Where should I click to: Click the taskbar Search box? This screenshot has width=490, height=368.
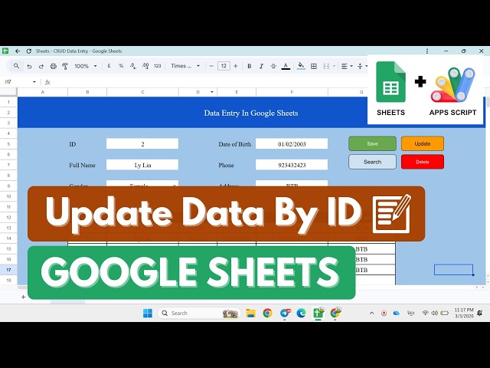tap(199, 313)
